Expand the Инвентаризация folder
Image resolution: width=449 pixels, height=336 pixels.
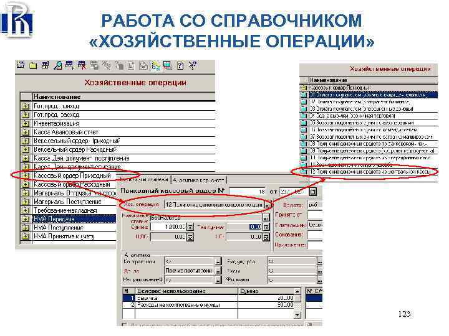[26, 123]
